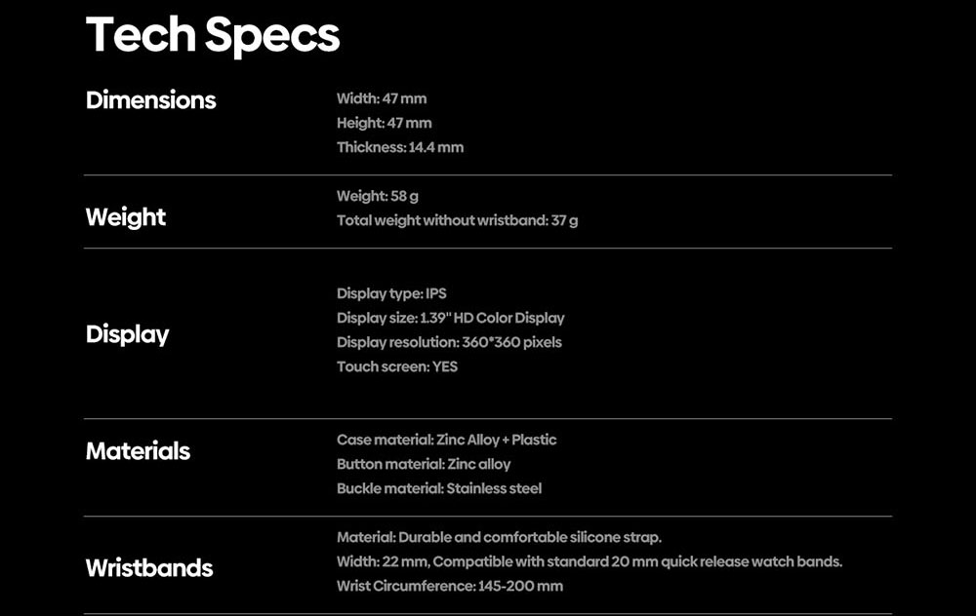Viewport: 976px width, 616px height.
Task: Select the Buckle material: Stainless steel line
Action: coord(439,488)
